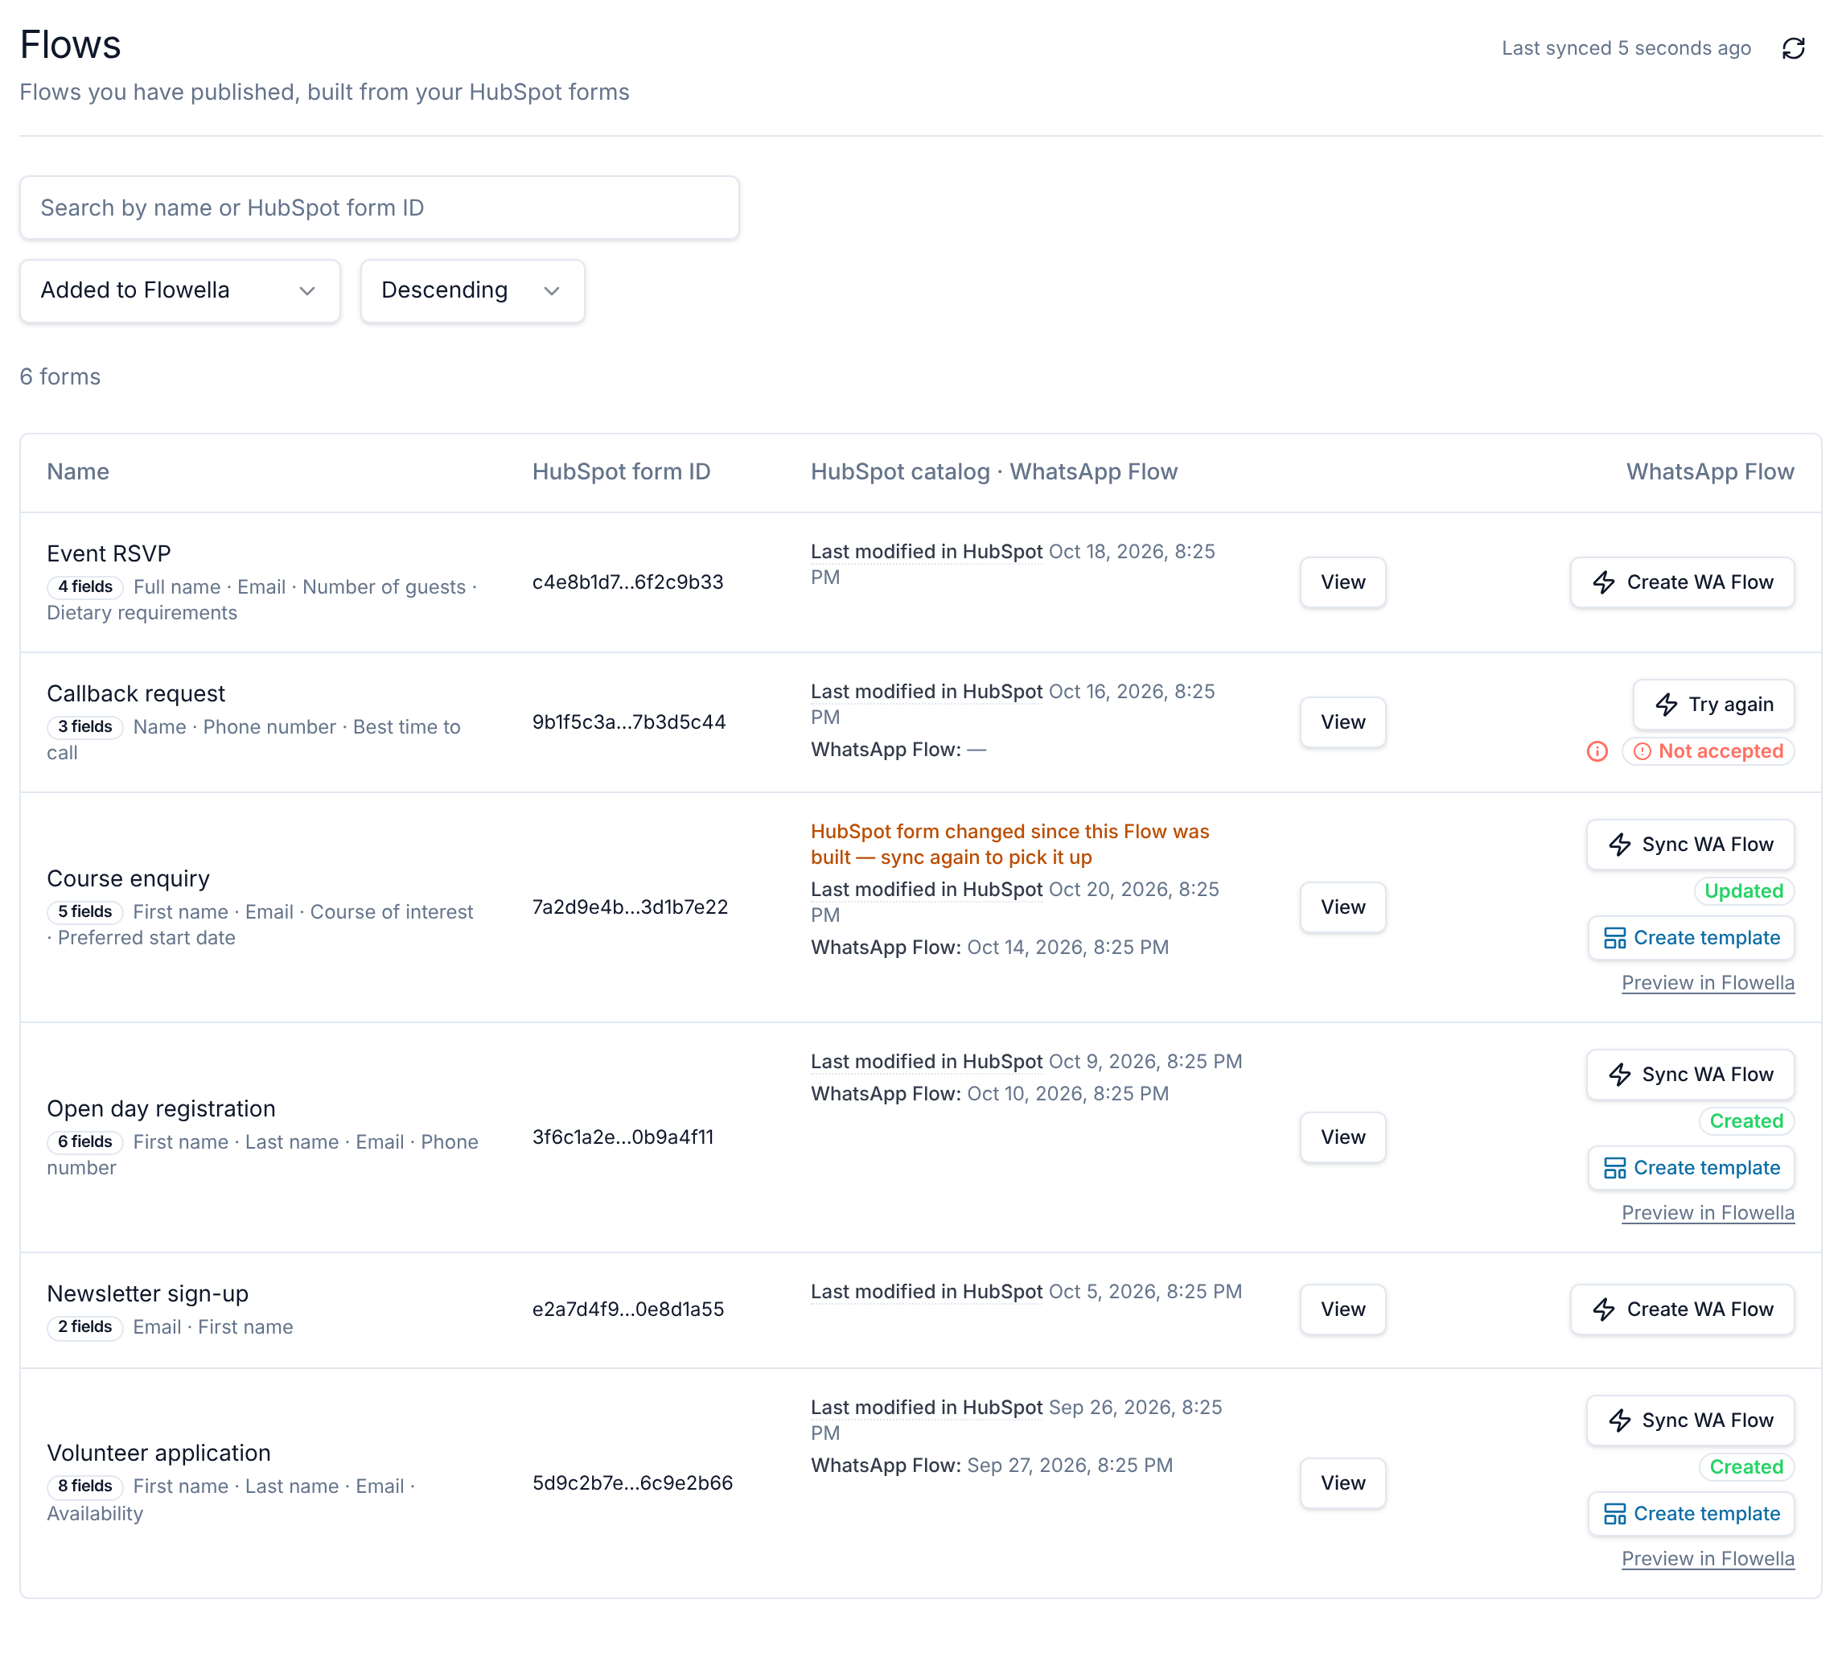The height and width of the screenshot is (1657, 1842).
Task: Create template for Course enquiry
Action: click(1691, 938)
